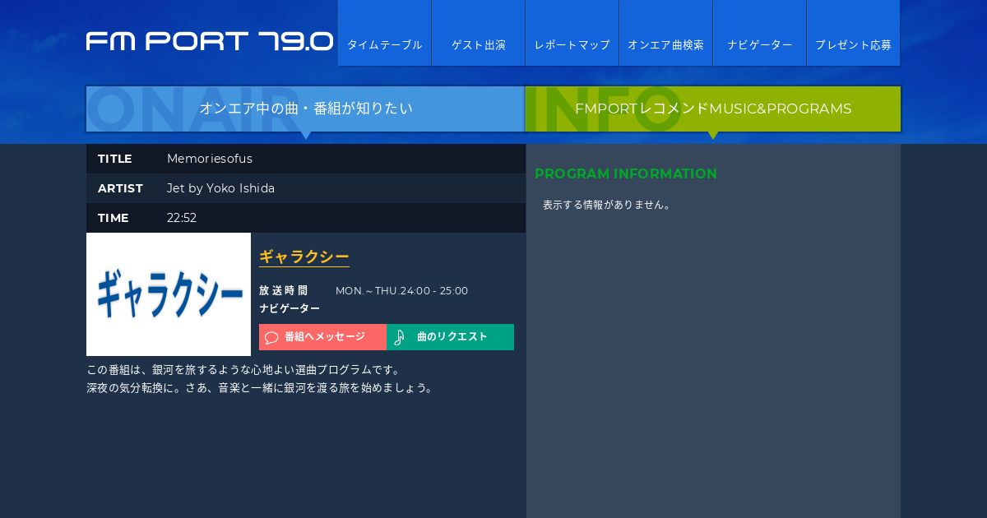987x518 pixels.
Task: Open the ギャラクシー program title link
Action: point(304,257)
